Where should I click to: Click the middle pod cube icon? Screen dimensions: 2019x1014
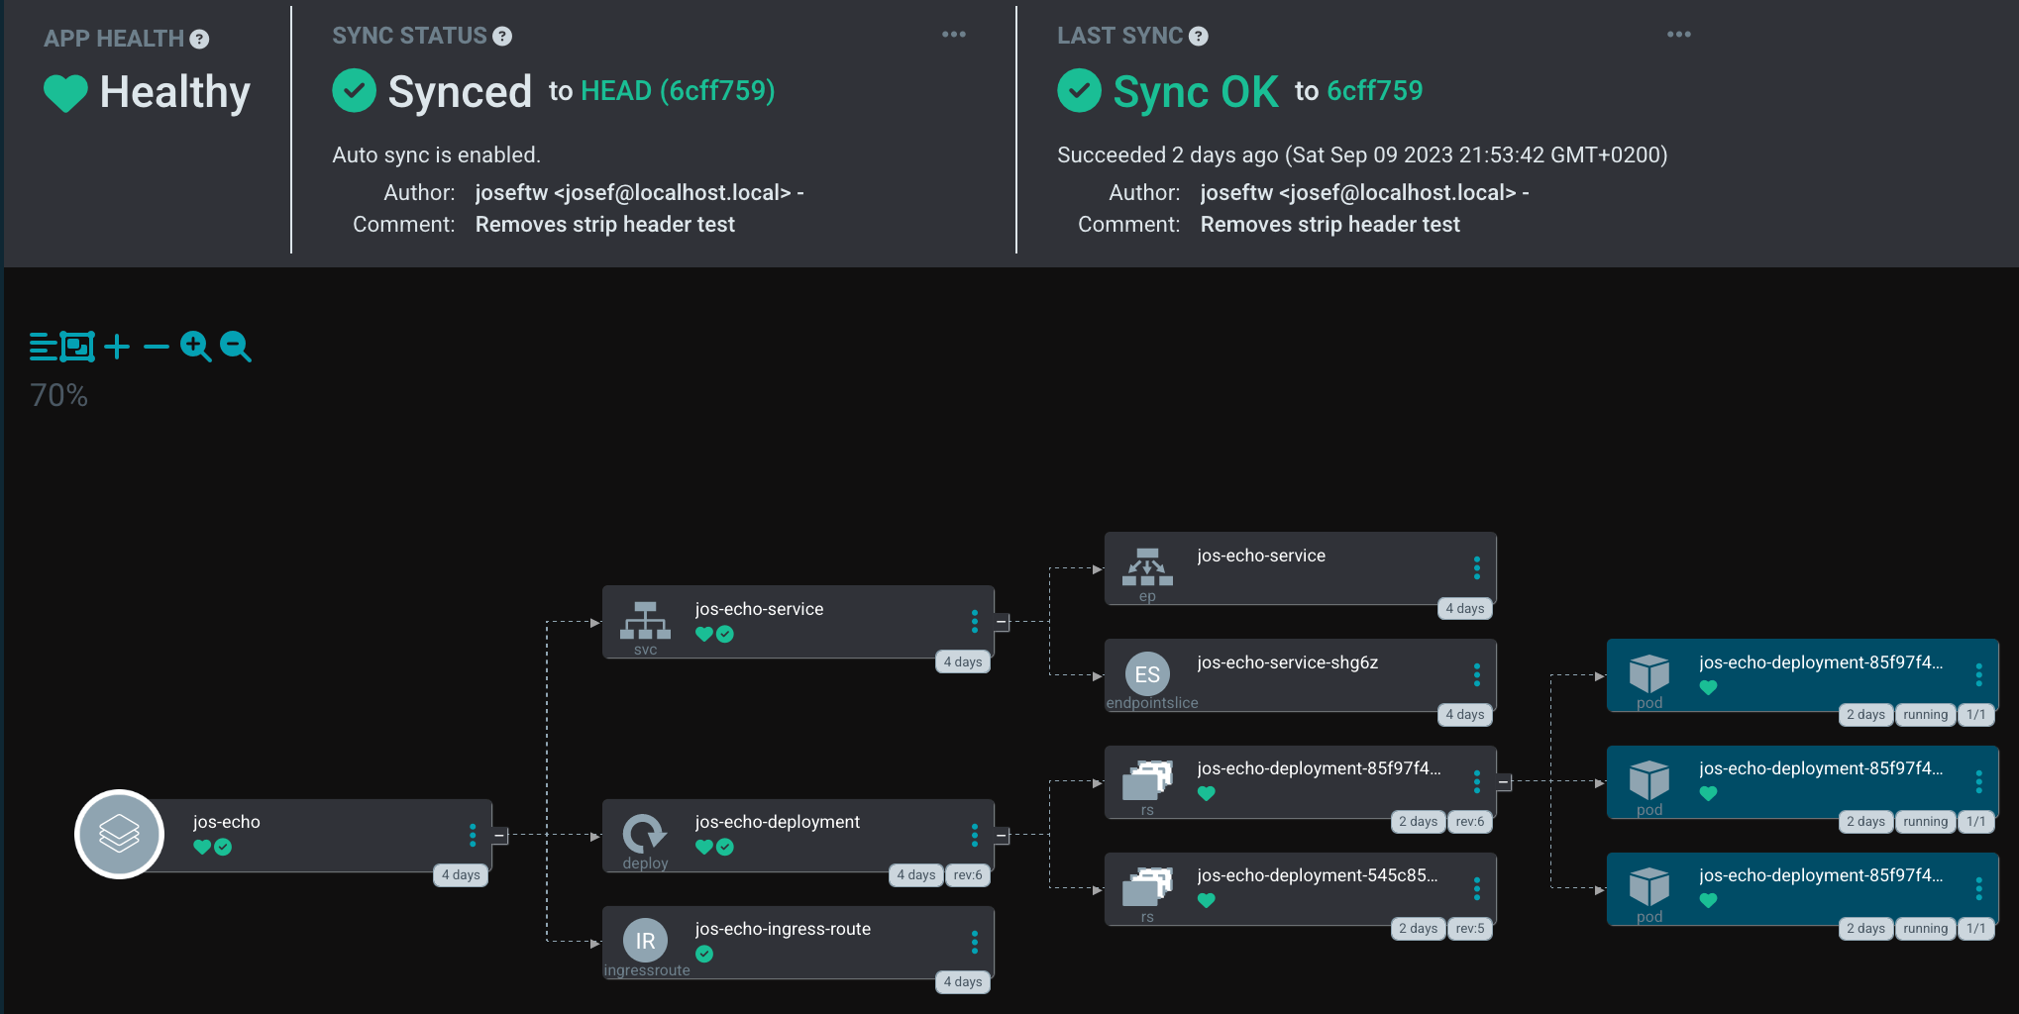(1649, 780)
